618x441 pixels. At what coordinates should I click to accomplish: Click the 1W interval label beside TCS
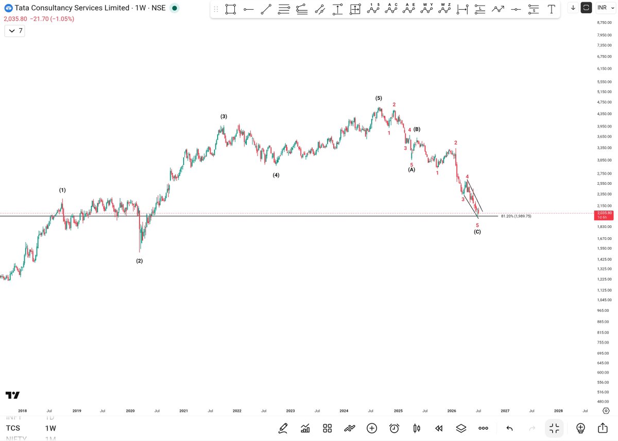click(50, 428)
